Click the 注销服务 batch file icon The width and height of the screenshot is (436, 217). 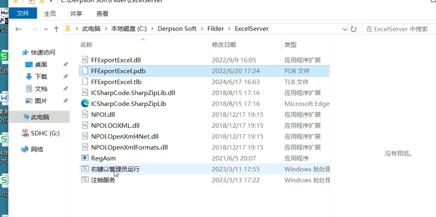click(85, 180)
